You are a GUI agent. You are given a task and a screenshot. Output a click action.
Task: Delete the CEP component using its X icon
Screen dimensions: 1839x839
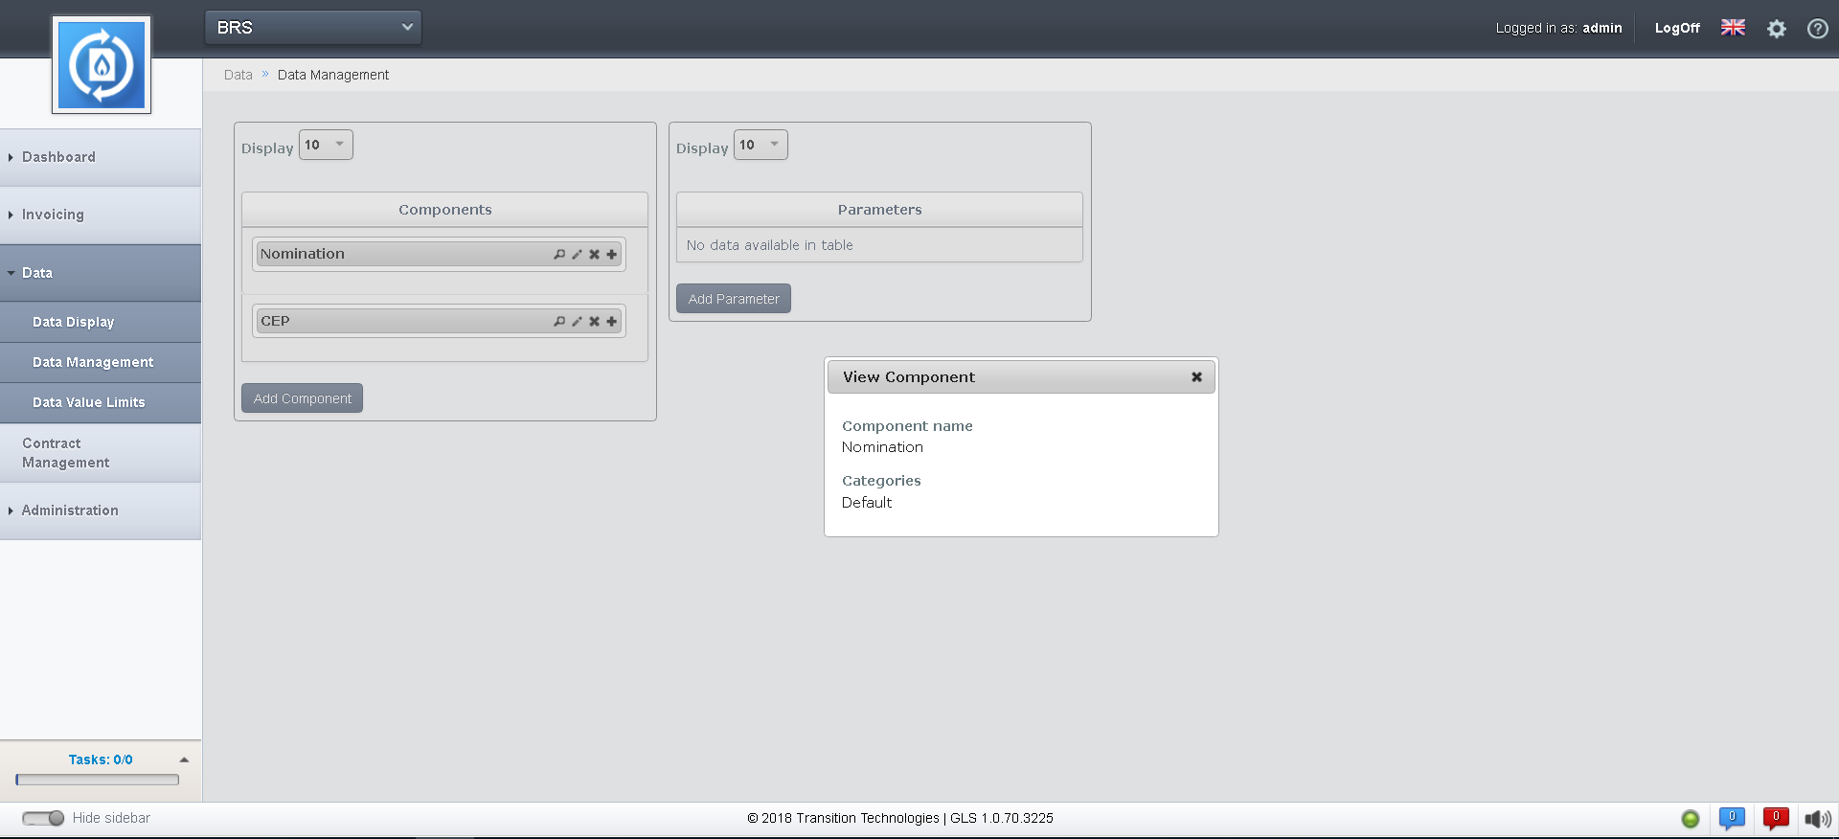(x=594, y=322)
